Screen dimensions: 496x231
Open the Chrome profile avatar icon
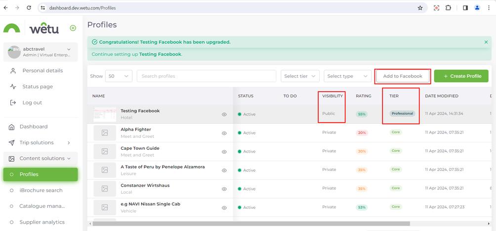(x=477, y=8)
